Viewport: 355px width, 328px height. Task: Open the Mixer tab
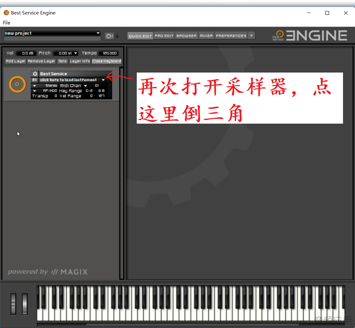click(x=206, y=36)
